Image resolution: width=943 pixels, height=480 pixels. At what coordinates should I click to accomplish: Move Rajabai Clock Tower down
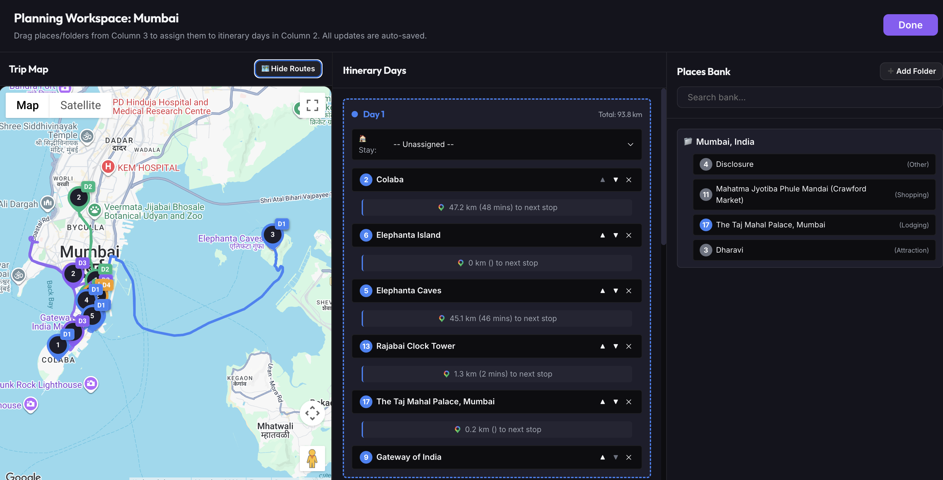click(615, 346)
